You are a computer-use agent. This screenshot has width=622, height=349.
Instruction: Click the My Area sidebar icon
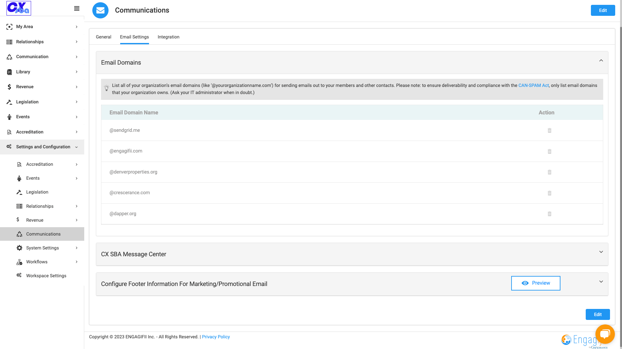pos(9,27)
